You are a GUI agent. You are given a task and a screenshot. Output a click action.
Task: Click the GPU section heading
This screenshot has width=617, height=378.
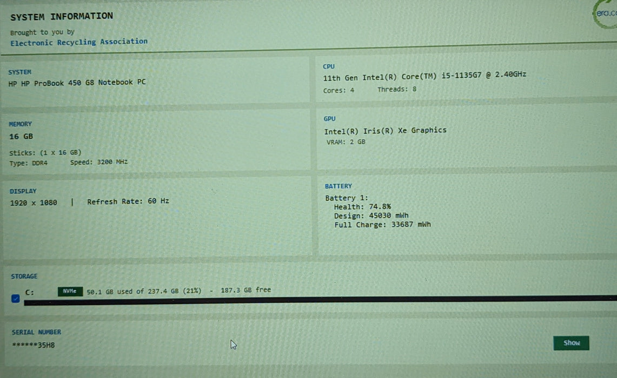click(329, 119)
